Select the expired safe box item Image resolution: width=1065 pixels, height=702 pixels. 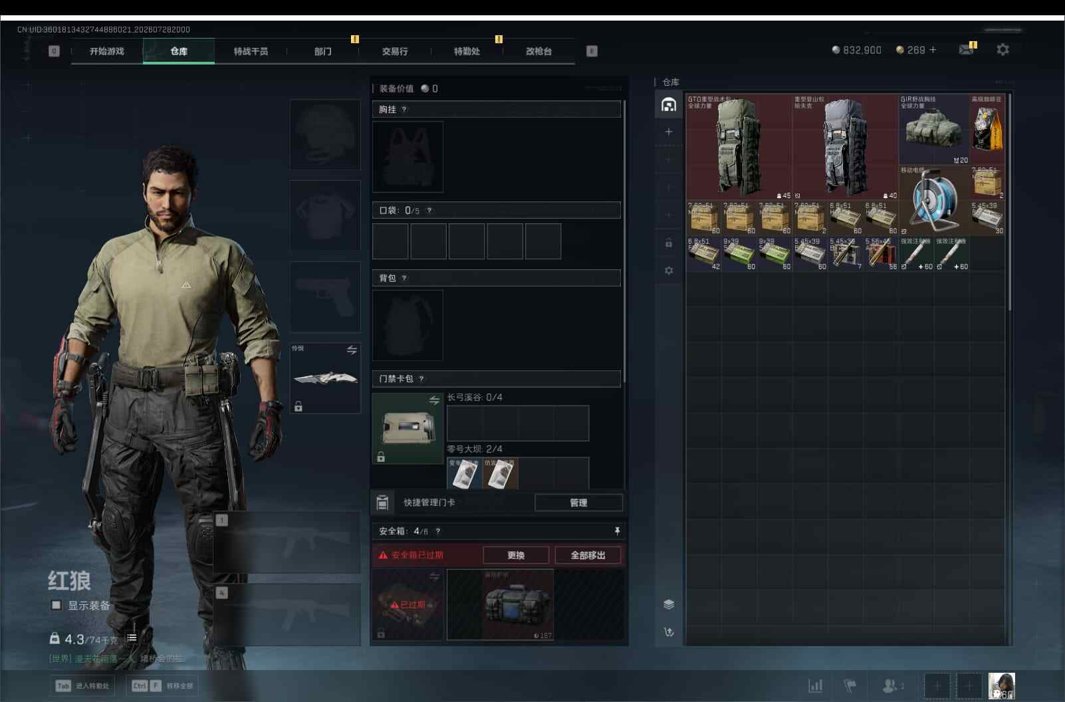408,604
